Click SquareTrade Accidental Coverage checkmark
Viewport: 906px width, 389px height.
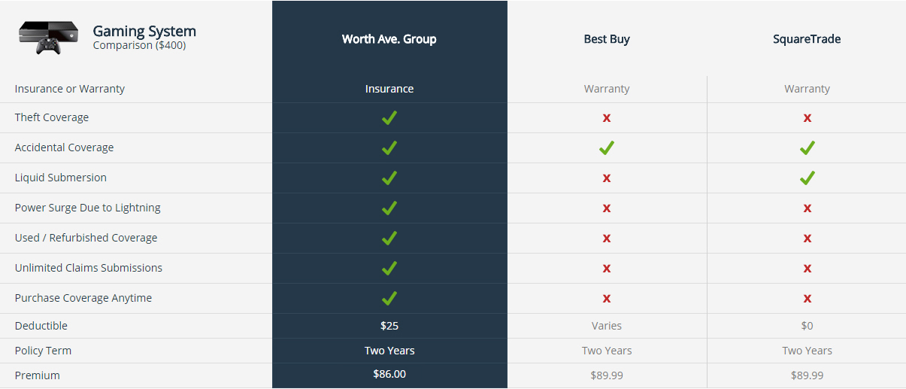(x=807, y=148)
